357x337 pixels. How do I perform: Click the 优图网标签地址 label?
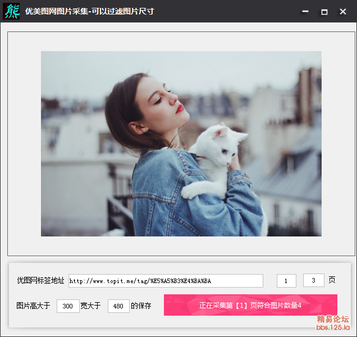[41, 280]
